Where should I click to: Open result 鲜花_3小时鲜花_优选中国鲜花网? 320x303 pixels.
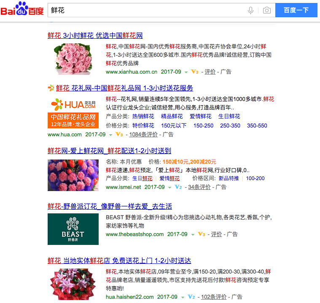[95, 35]
